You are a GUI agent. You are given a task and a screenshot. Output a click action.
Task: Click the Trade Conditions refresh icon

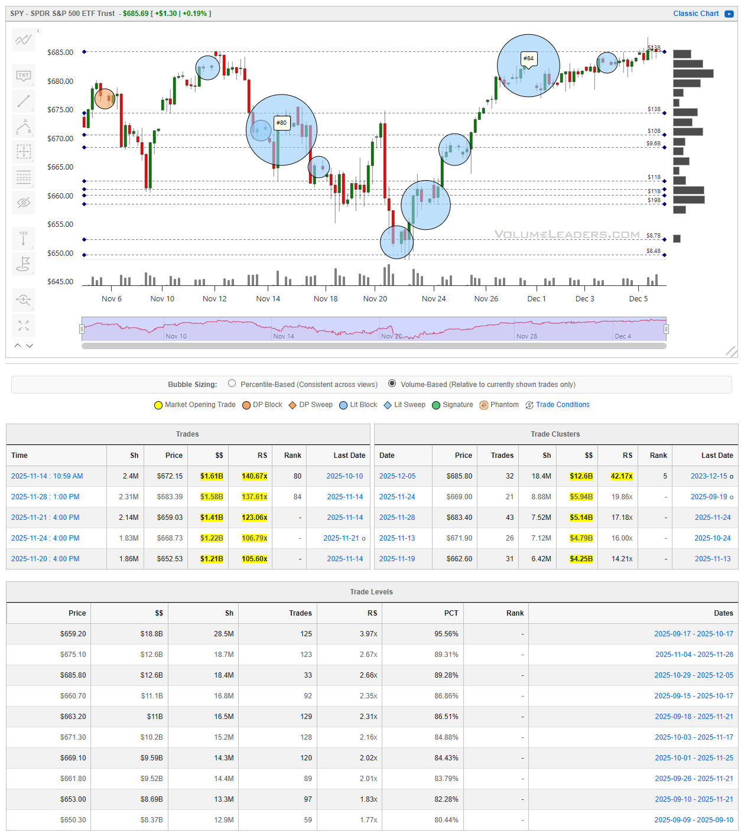click(x=529, y=405)
